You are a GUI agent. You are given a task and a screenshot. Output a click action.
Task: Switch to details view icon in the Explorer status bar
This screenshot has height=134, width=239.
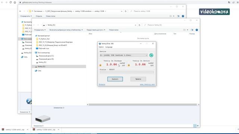click(x=195, y=126)
